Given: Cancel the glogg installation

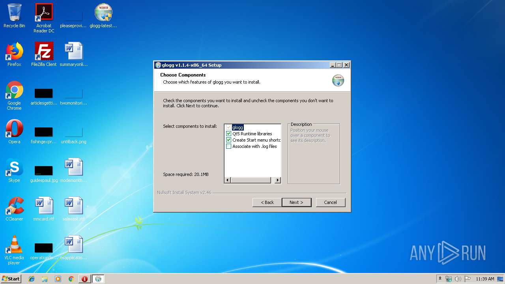Looking at the screenshot, I should (331, 202).
